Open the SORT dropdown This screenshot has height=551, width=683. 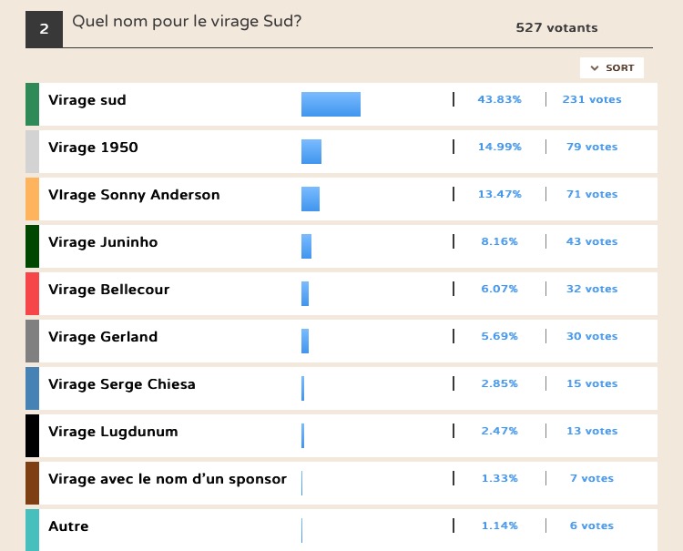pyautogui.click(x=612, y=68)
